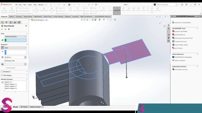
Task: Click the Instant3D tool
Action: 117,10
